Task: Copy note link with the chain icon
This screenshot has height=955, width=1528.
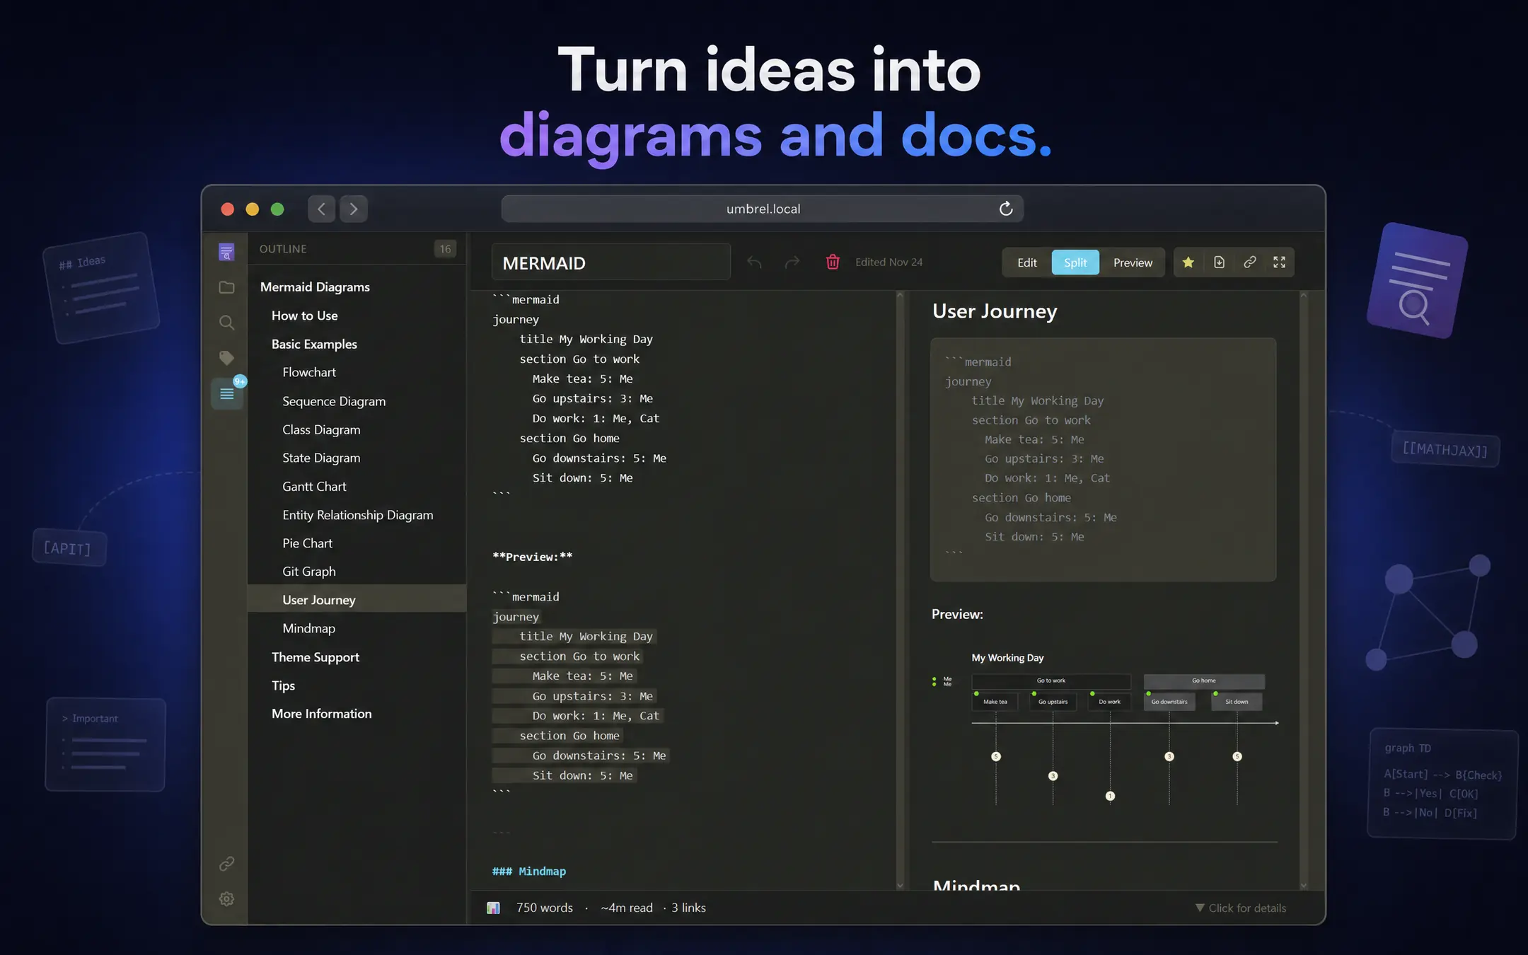Action: pos(1250,262)
